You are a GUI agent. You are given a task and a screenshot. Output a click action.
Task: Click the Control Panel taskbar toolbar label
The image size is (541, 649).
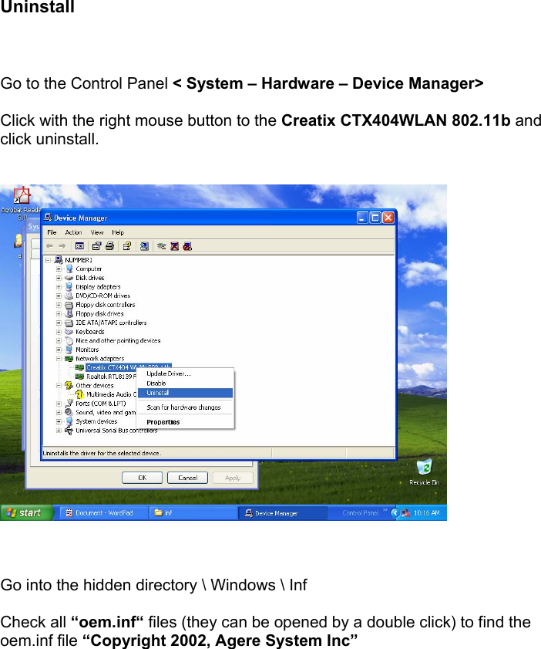[360, 513]
